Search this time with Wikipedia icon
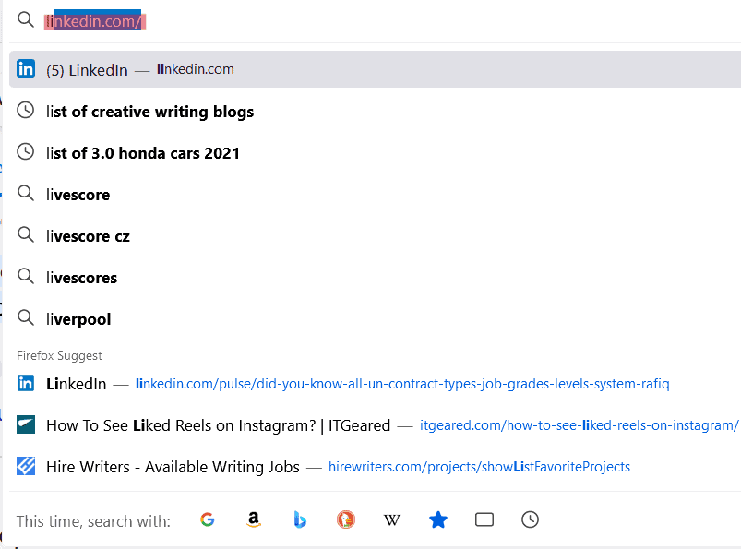Viewport: 741px width, 549px height. [x=391, y=520]
